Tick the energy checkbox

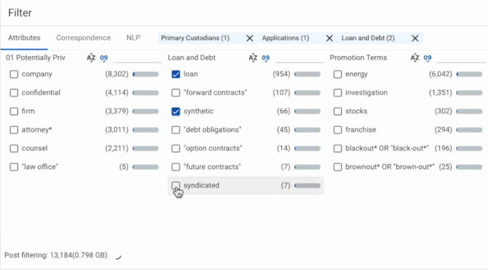[338, 74]
